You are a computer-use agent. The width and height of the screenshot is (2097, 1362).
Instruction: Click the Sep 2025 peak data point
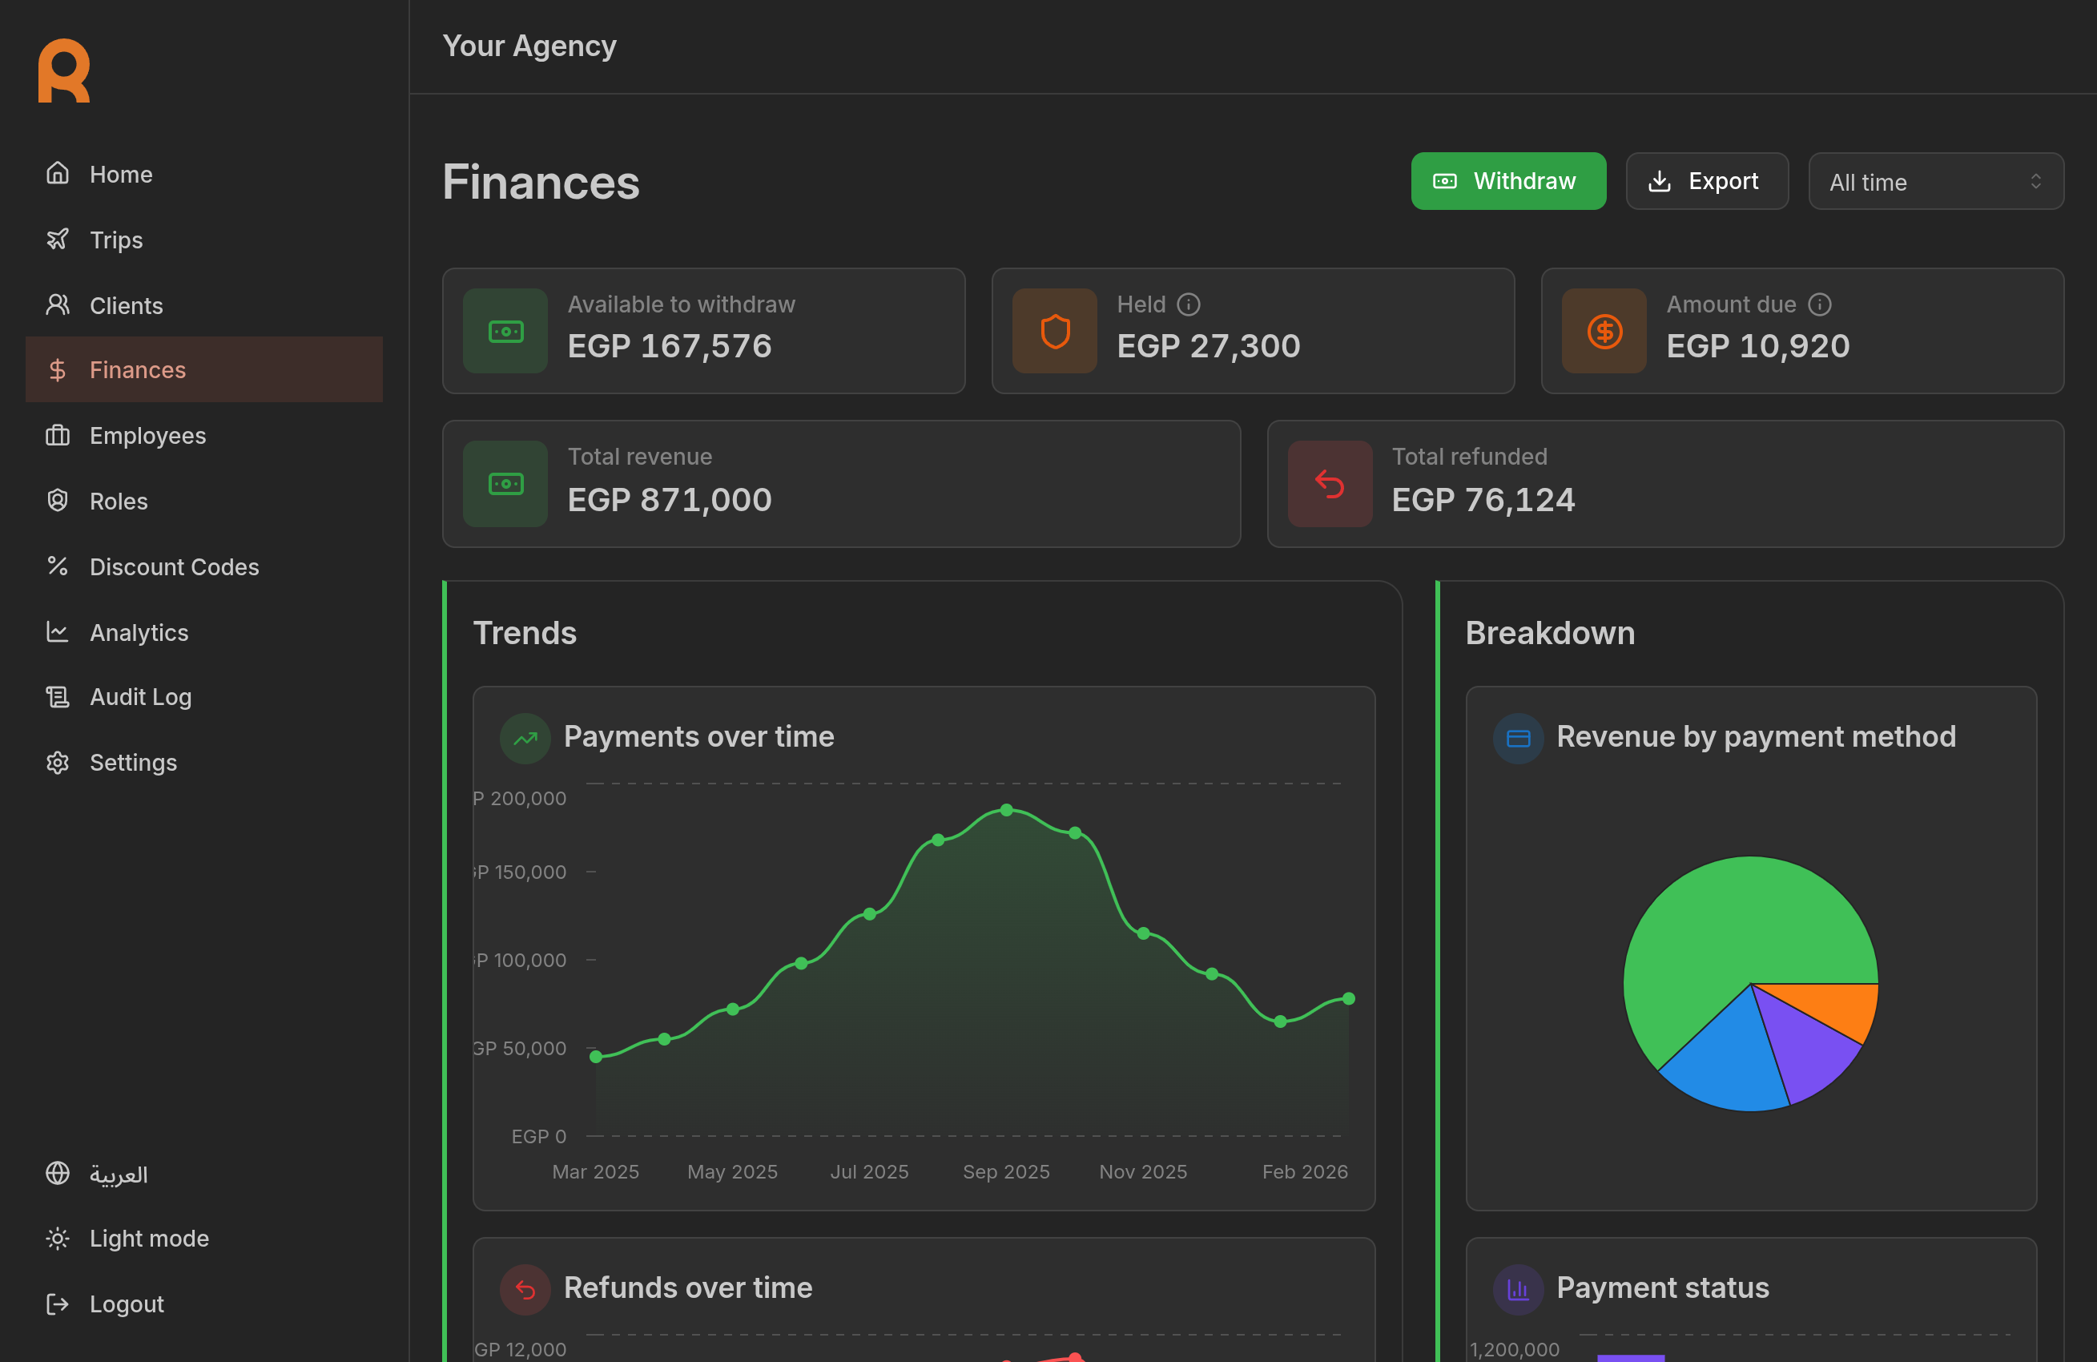tap(1006, 809)
